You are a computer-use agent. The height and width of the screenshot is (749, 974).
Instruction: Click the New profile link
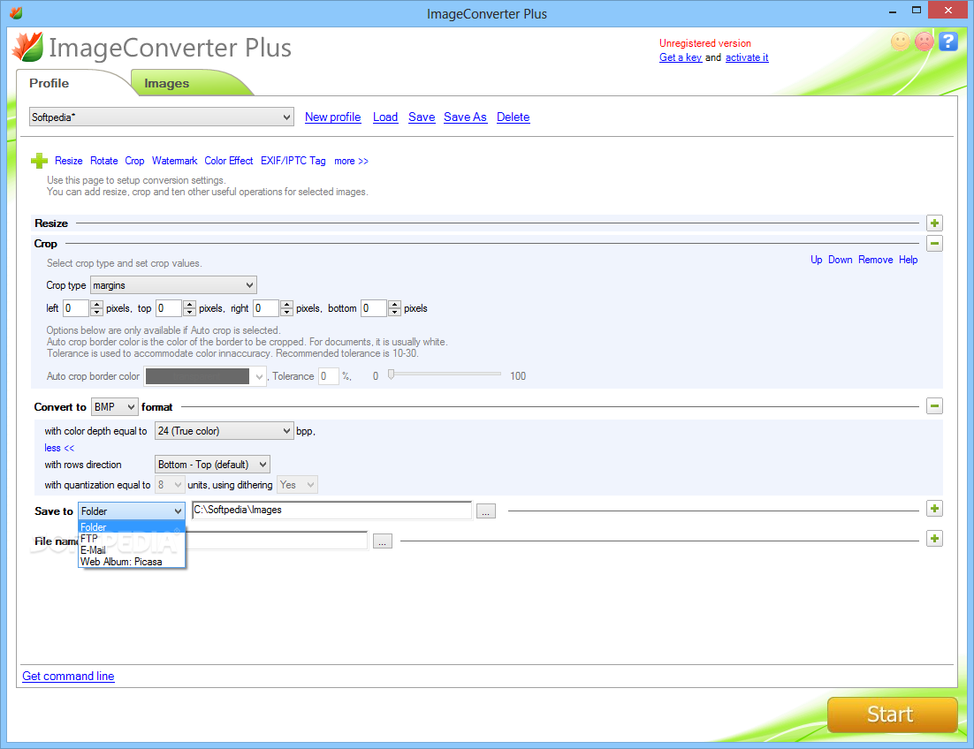pos(332,117)
